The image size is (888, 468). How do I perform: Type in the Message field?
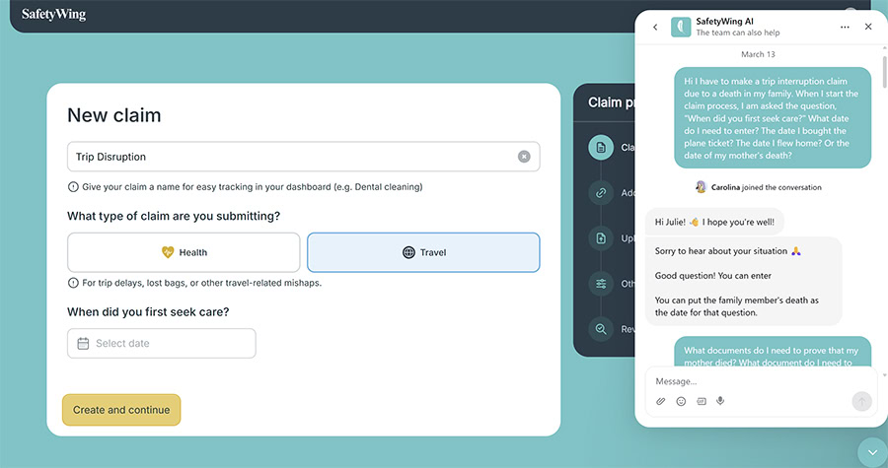759,381
